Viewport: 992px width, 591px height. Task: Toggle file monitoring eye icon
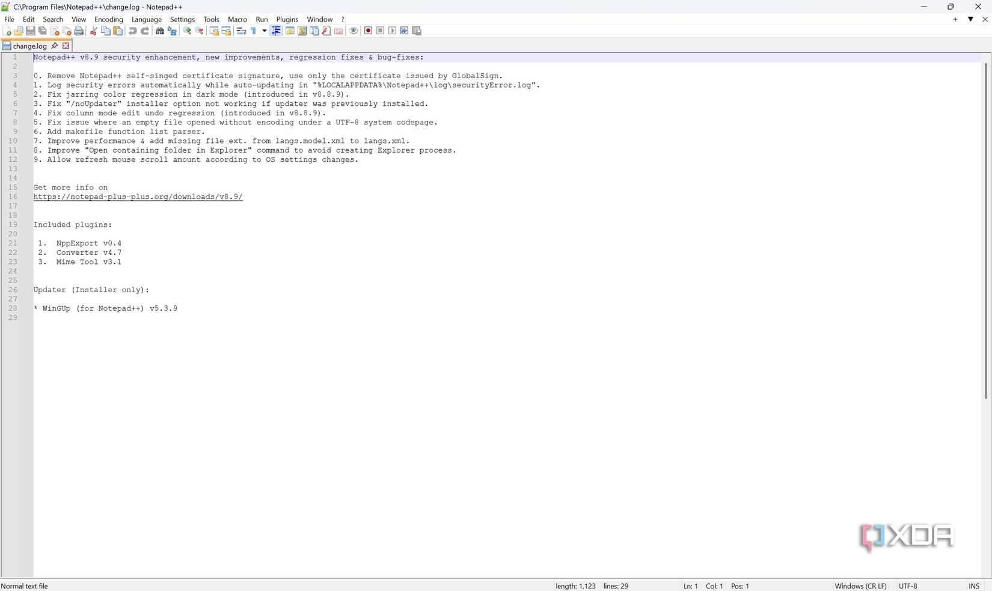[x=354, y=31]
